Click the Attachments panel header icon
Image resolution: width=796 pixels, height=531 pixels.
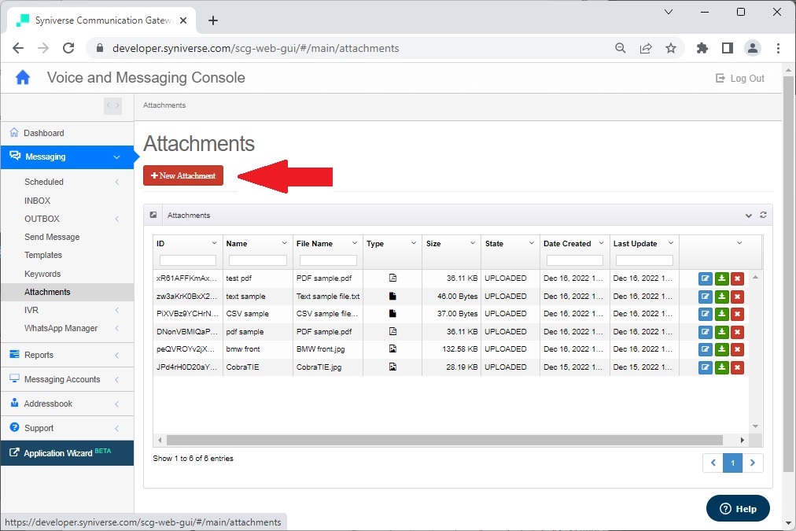pos(153,216)
